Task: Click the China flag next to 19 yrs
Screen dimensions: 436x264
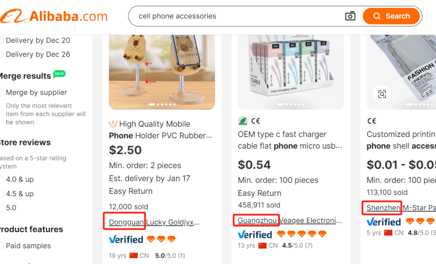Action: (134, 255)
